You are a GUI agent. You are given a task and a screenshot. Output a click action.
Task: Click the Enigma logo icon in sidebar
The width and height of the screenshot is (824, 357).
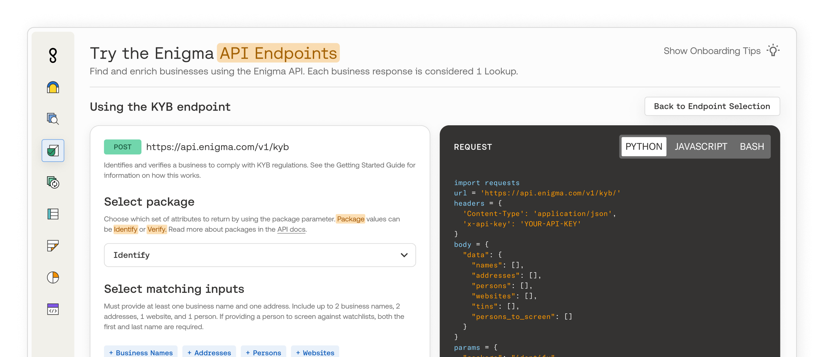pyautogui.click(x=53, y=55)
